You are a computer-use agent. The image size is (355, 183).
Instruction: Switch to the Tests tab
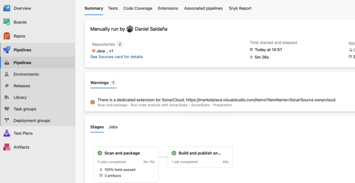coord(113,8)
